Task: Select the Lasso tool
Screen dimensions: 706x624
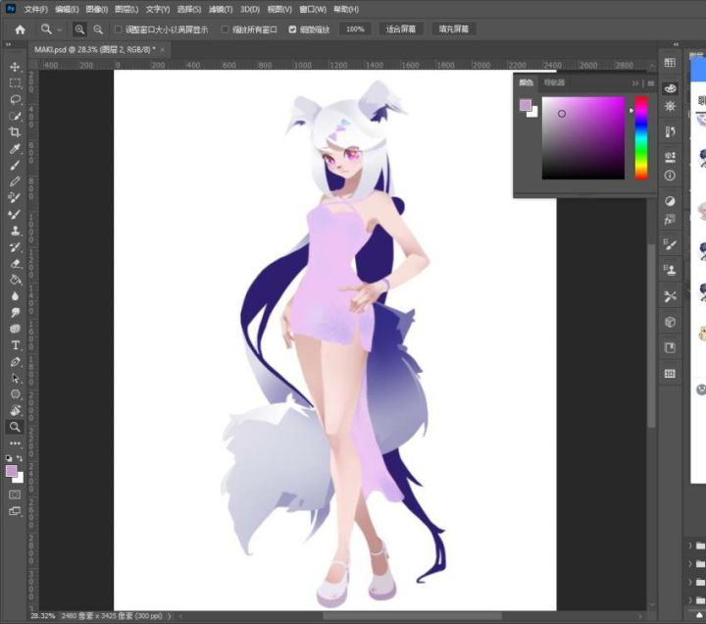Action: pos(15,99)
